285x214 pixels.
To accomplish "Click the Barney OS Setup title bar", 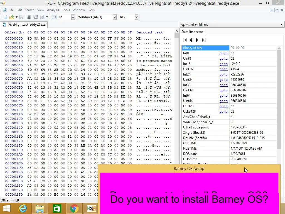I will [189, 169].
